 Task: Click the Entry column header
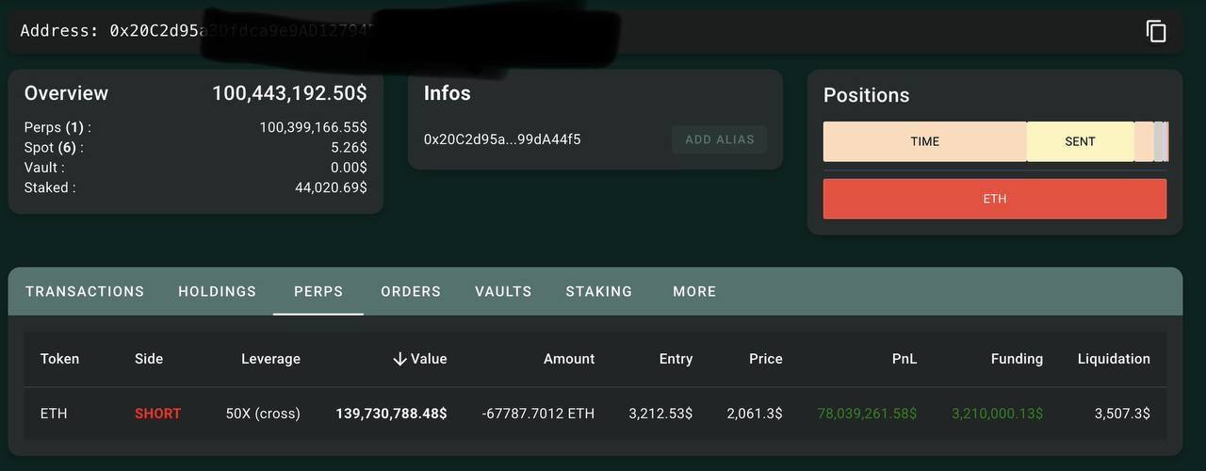[676, 359]
